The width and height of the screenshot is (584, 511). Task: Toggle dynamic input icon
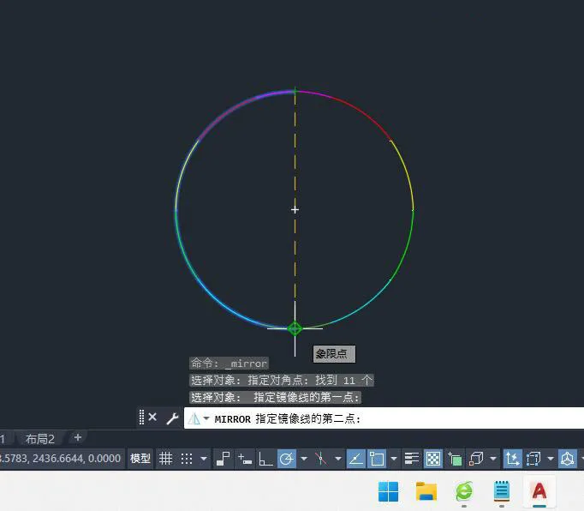coord(245,459)
